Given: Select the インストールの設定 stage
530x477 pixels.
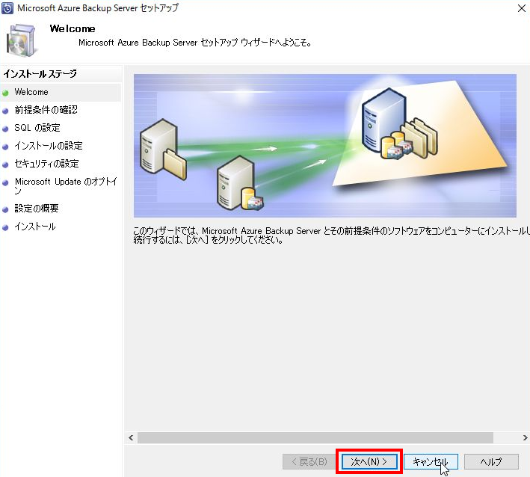Looking at the screenshot, I should (x=49, y=146).
